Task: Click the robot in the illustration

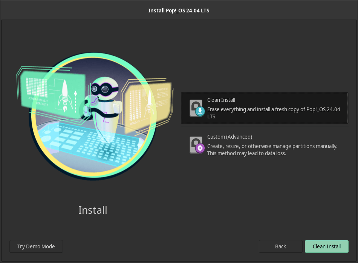Action: click(103, 109)
